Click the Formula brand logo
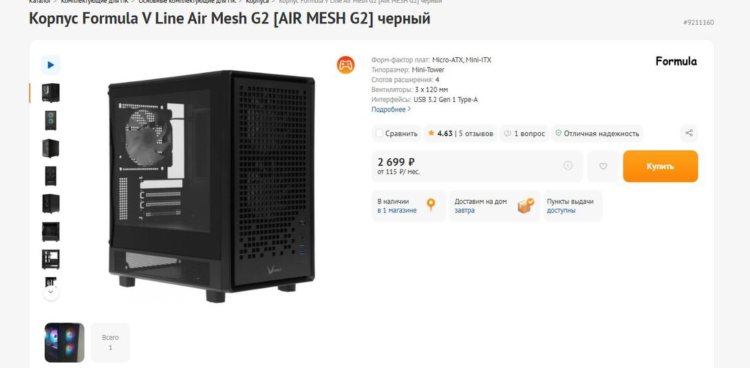Screen dimensions: 750x368 point(676,61)
